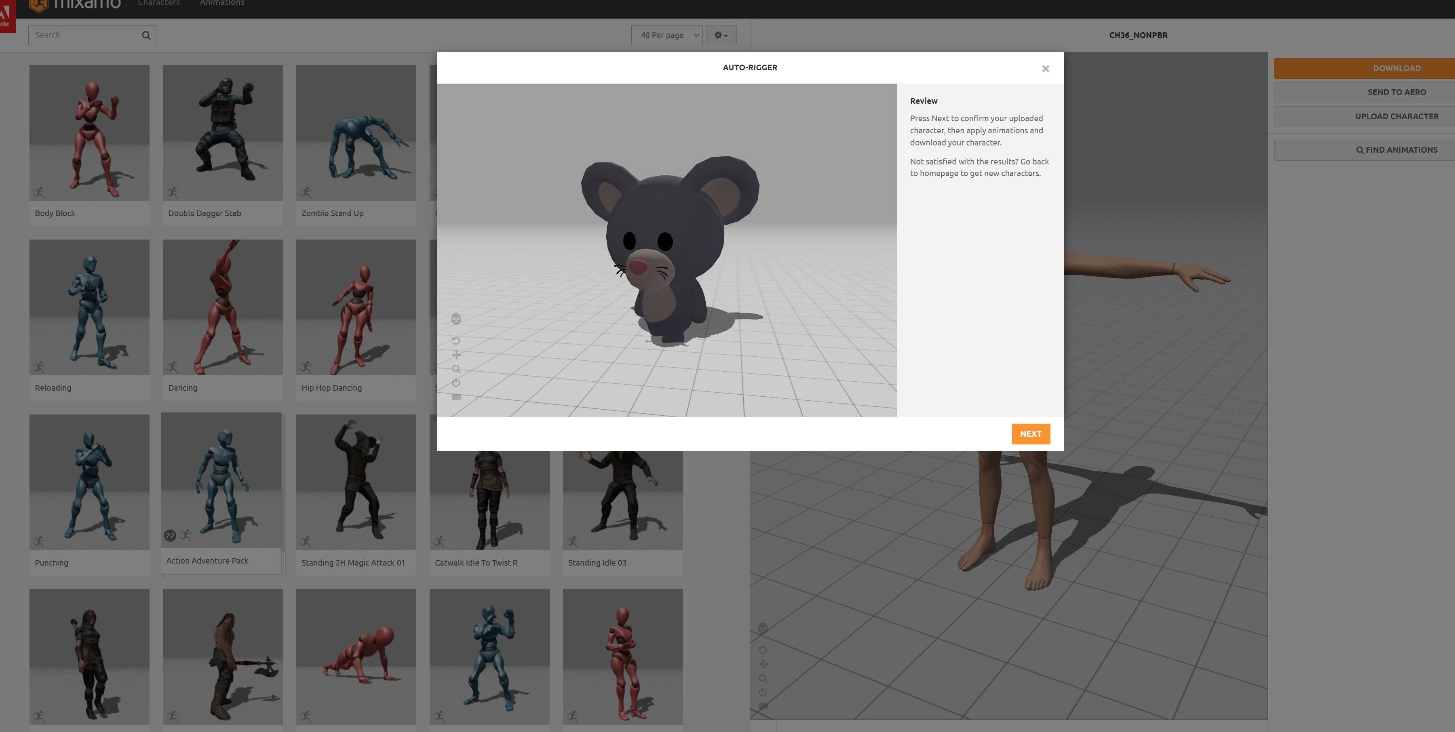The width and height of the screenshot is (1455, 732).
Task: Click UPLOAD CHARACTER button
Action: coord(1364,117)
